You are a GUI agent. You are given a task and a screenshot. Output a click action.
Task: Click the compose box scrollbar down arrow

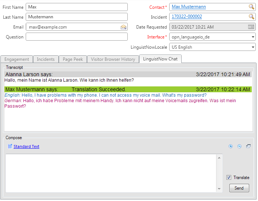220,189
